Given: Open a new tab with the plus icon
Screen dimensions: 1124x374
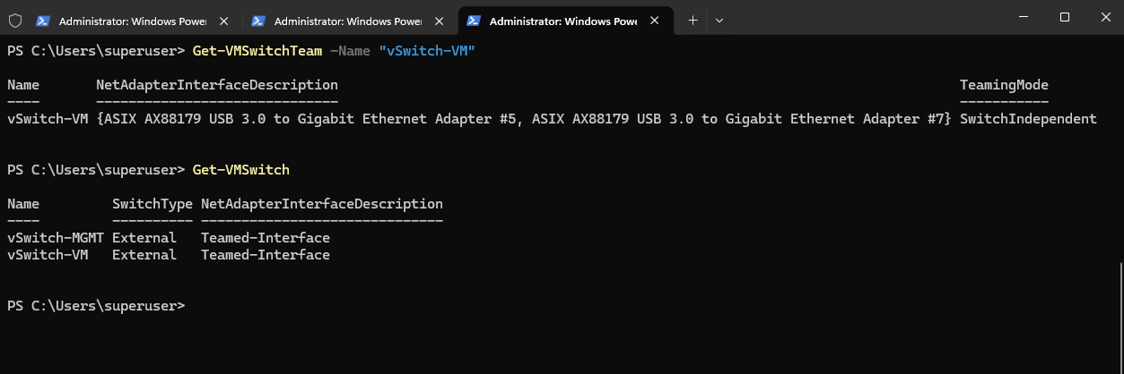Looking at the screenshot, I should [x=693, y=20].
